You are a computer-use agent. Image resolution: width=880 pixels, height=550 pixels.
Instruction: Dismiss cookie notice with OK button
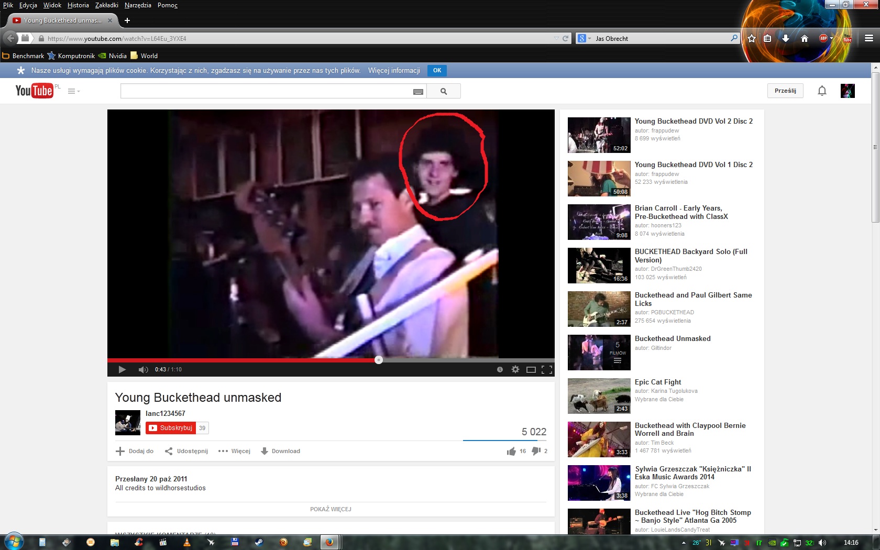[x=437, y=70]
